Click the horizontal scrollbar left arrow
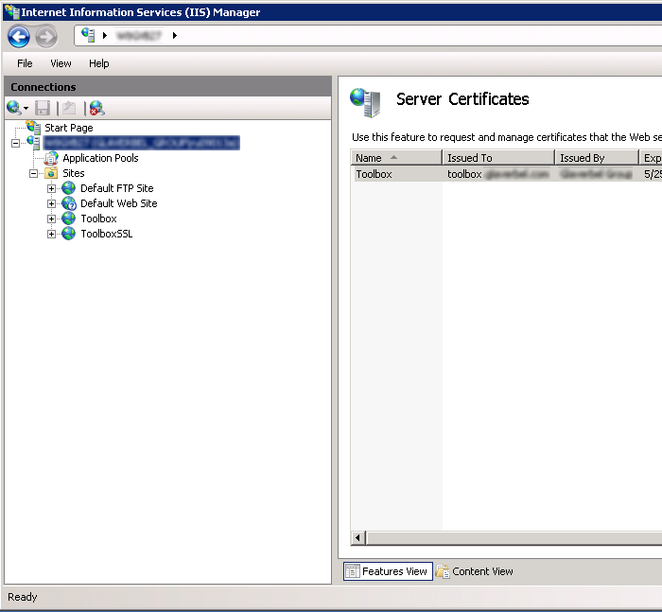The width and height of the screenshot is (662, 612). (358, 538)
